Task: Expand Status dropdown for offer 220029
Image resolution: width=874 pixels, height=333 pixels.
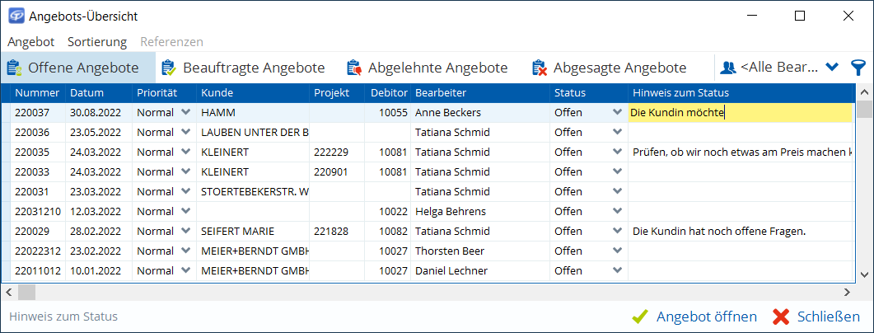Action: tap(617, 231)
